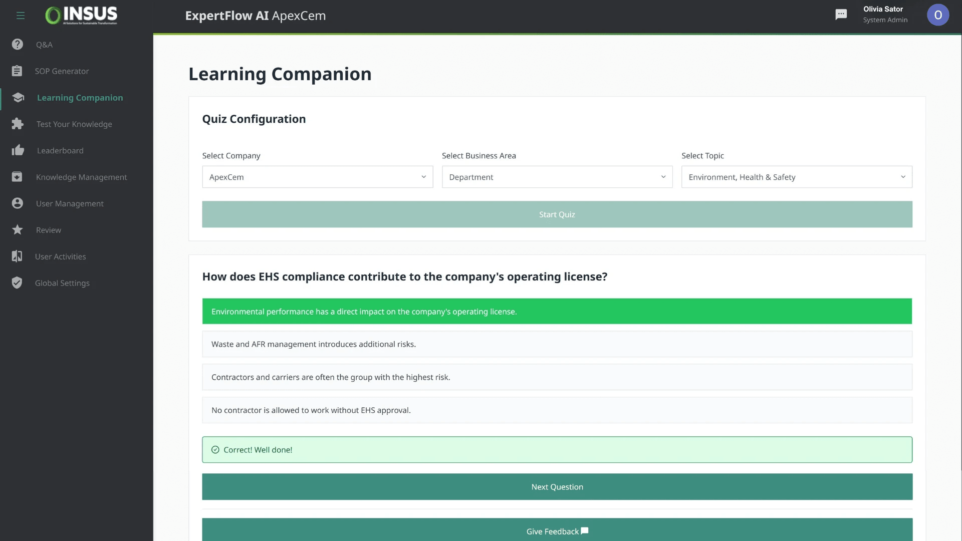Go to the Review page

49,230
